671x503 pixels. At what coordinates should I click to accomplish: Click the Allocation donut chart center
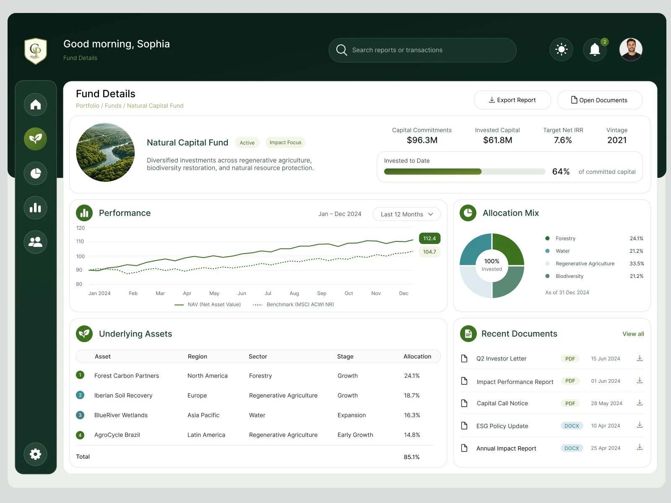pyautogui.click(x=492, y=265)
